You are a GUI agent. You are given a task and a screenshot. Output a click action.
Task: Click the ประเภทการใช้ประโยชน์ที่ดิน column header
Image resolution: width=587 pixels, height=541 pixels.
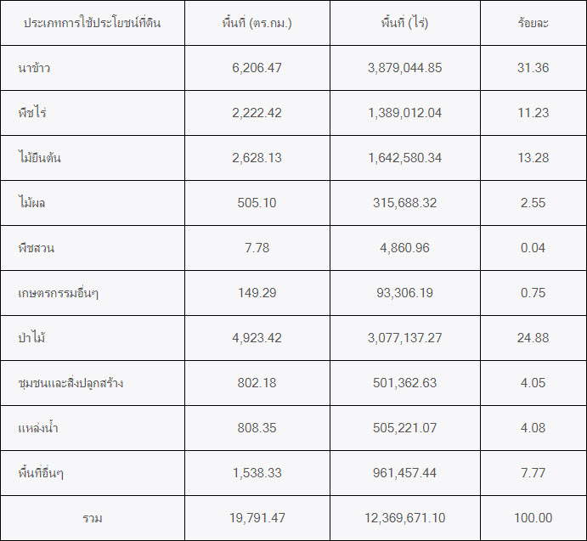point(93,23)
